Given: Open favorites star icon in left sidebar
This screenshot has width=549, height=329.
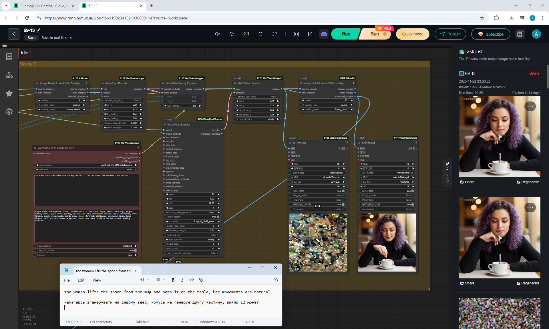Looking at the screenshot, I should click(9, 93).
